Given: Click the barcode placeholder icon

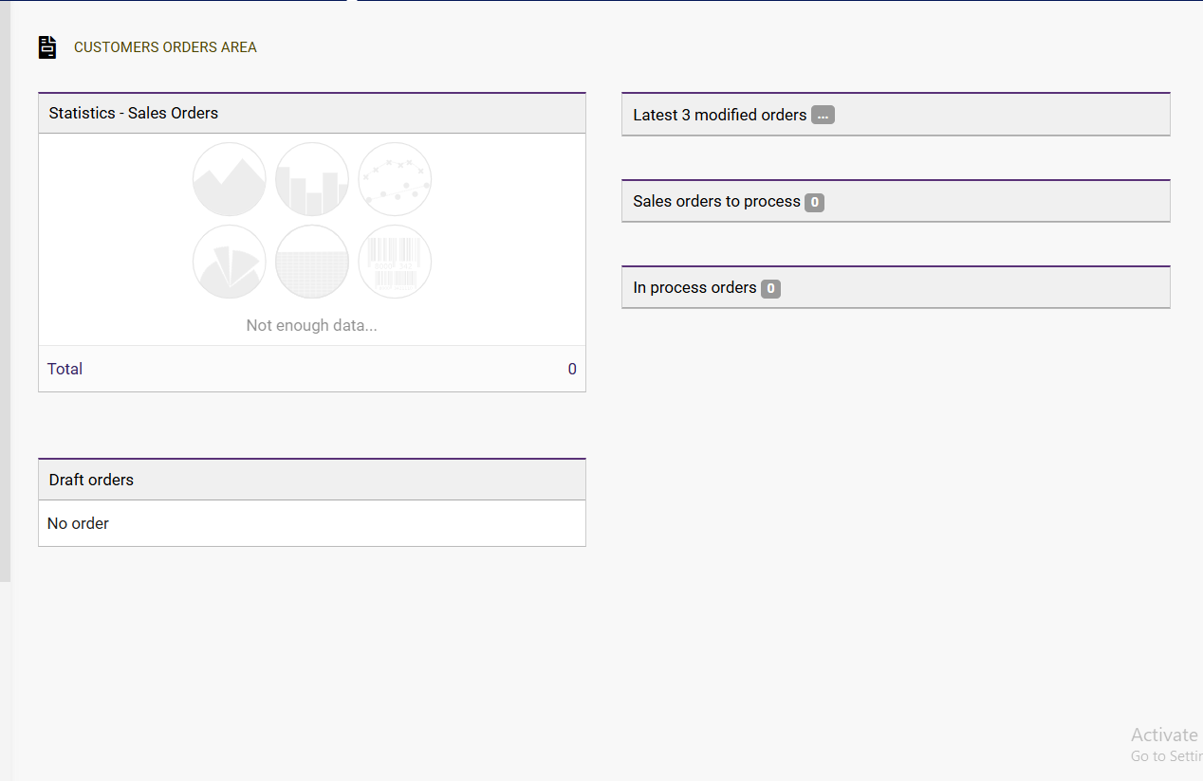Looking at the screenshot, I should 395,262.
